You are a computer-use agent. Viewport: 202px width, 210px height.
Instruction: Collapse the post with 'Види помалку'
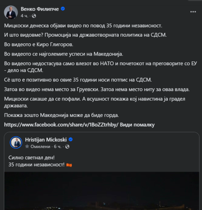pos(137,125)
